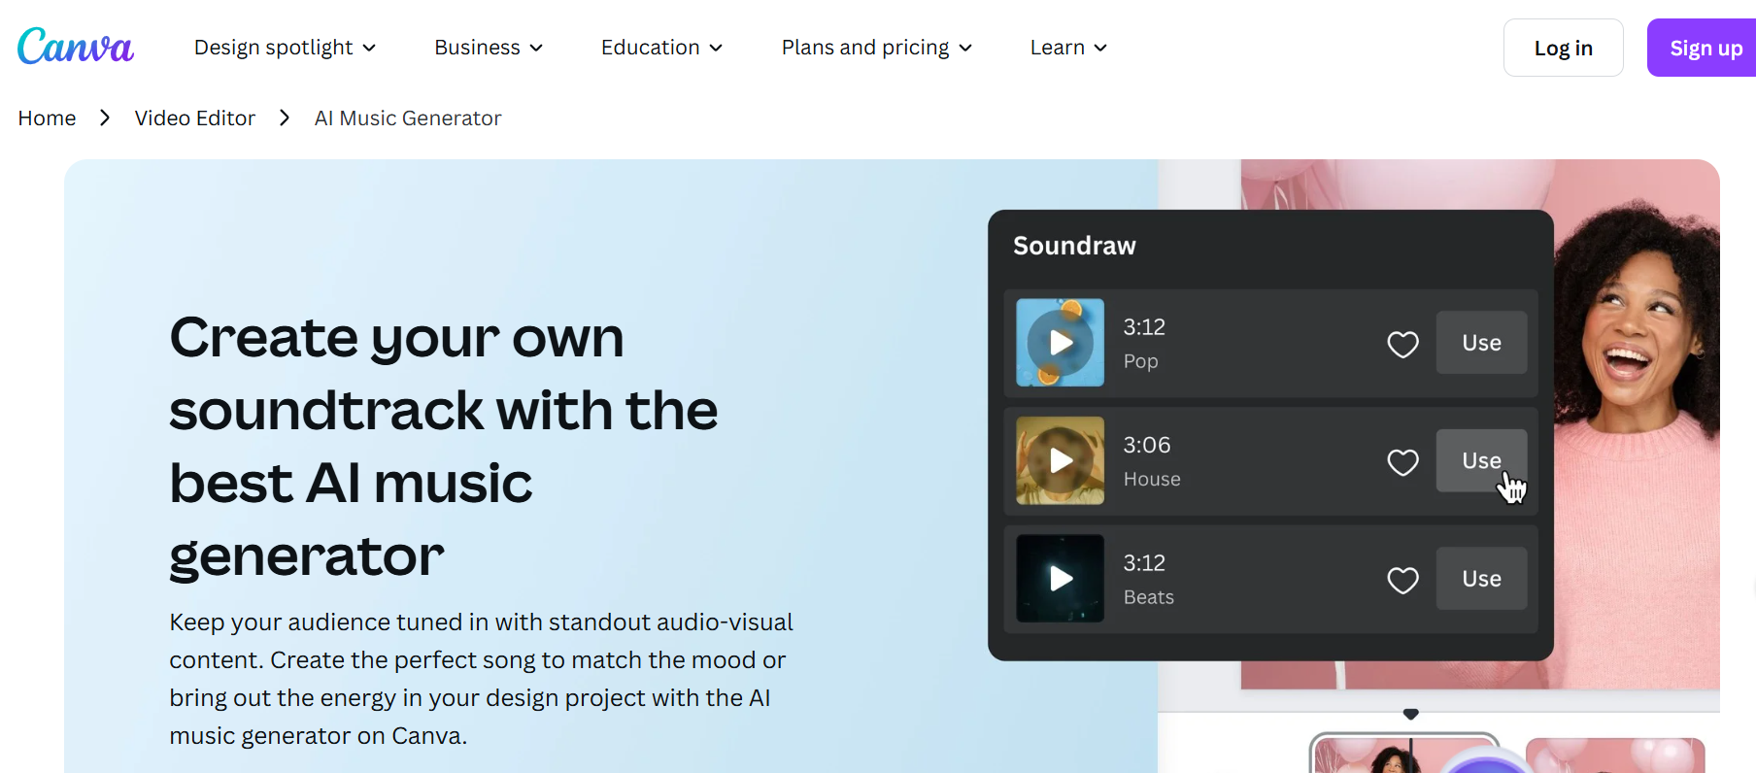Expand the Plans and pricing menu
This screenshot has width=1756, height=773.
click(876, 48)
